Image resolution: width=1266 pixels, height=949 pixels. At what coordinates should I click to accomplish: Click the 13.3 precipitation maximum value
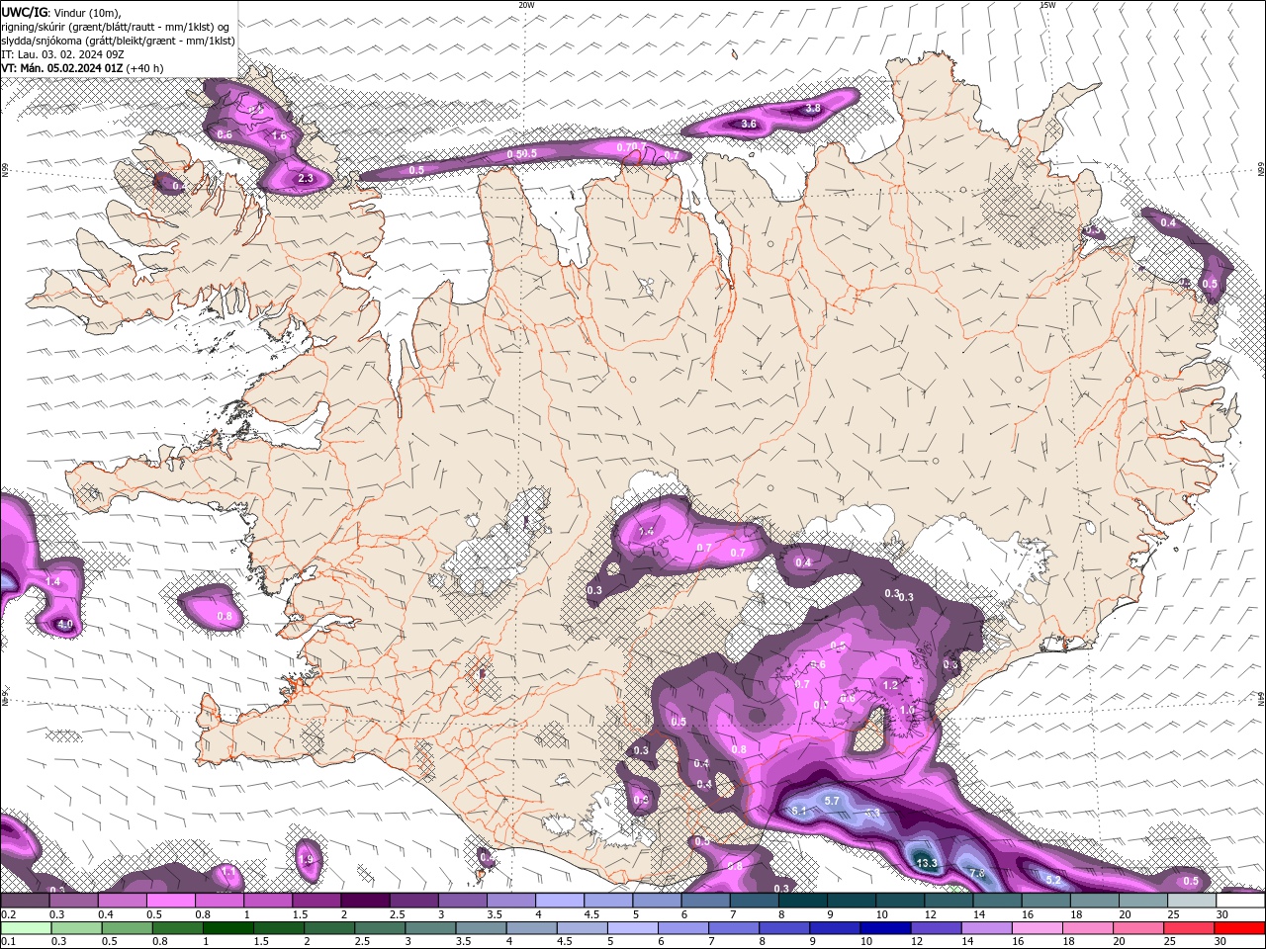click(x=927, y=863)
